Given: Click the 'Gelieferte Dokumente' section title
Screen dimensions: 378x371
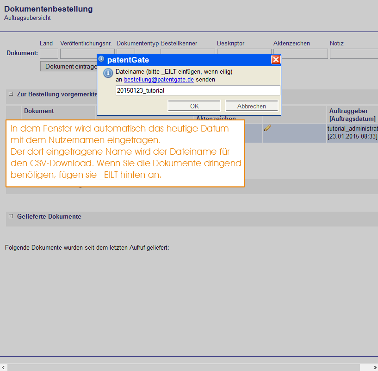Looking at the screenshot, I should click(49, 216).
